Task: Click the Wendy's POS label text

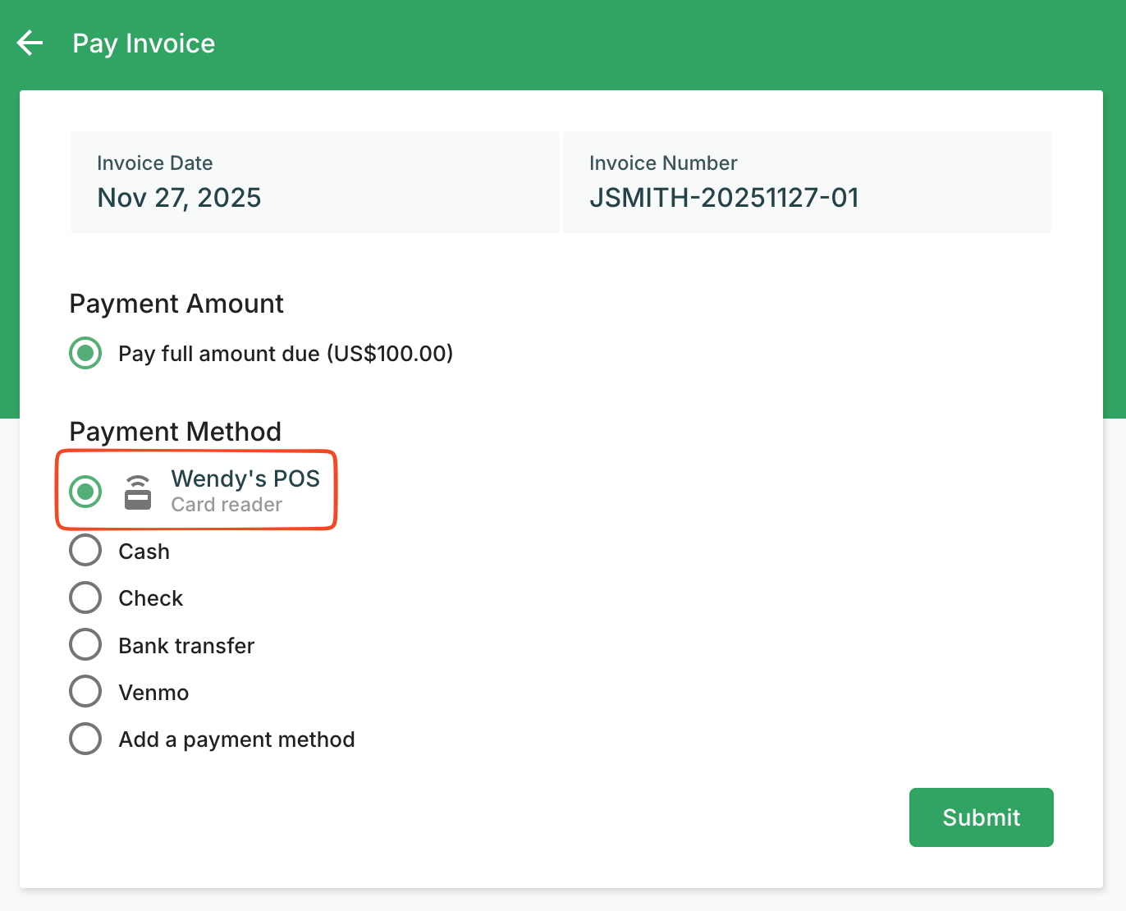Action: click(x=245, y=478)
